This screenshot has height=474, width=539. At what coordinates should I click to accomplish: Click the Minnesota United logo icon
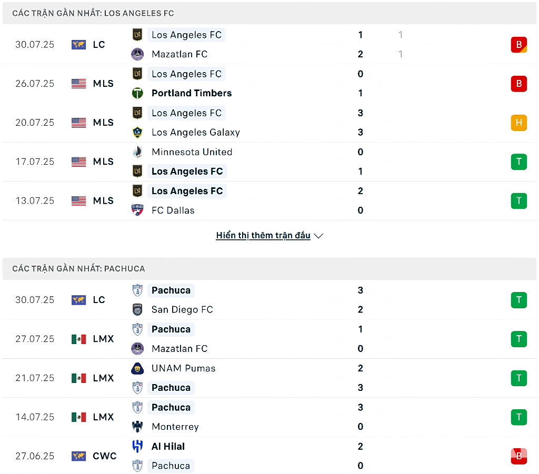[137, 152]
